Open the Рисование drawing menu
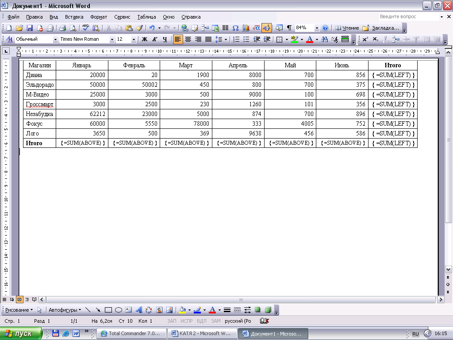This screenshot has height=340, width=453. click(x=19, y=310)
